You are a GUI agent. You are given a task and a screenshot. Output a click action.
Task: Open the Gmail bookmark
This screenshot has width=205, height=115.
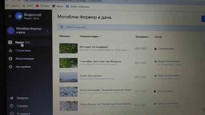pyautogui.click(x=28, y=6)
